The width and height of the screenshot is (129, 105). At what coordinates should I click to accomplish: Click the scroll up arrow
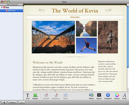pyautogui.click(x=128, y=5)
